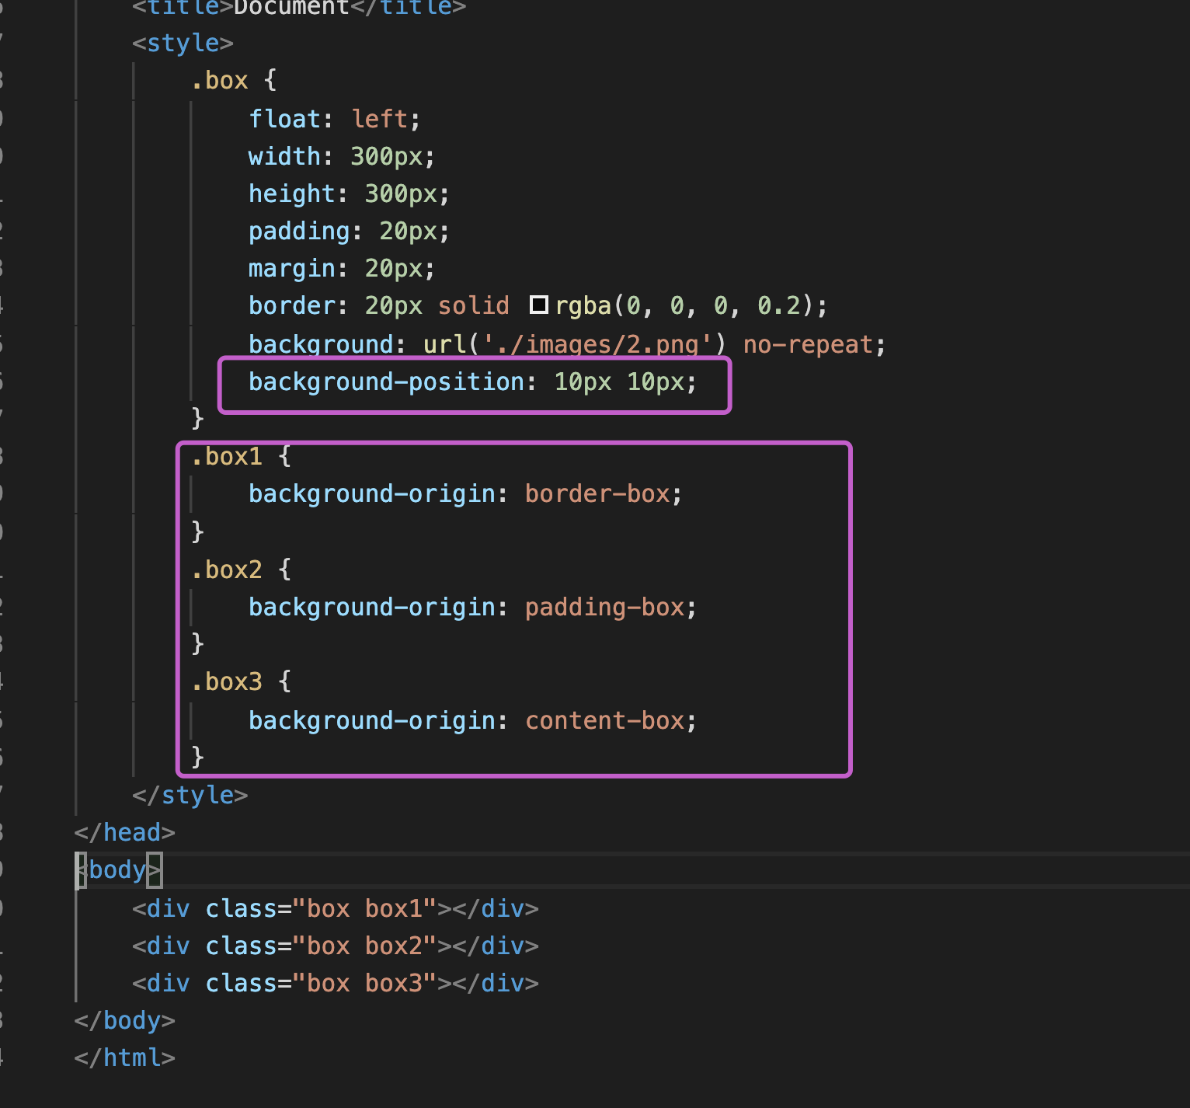
Task: Click 'background-origin' in the .box1 rule
Action: [x=372, y=493]
